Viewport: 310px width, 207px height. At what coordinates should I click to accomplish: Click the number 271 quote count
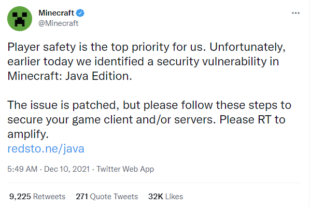point(82,197)
